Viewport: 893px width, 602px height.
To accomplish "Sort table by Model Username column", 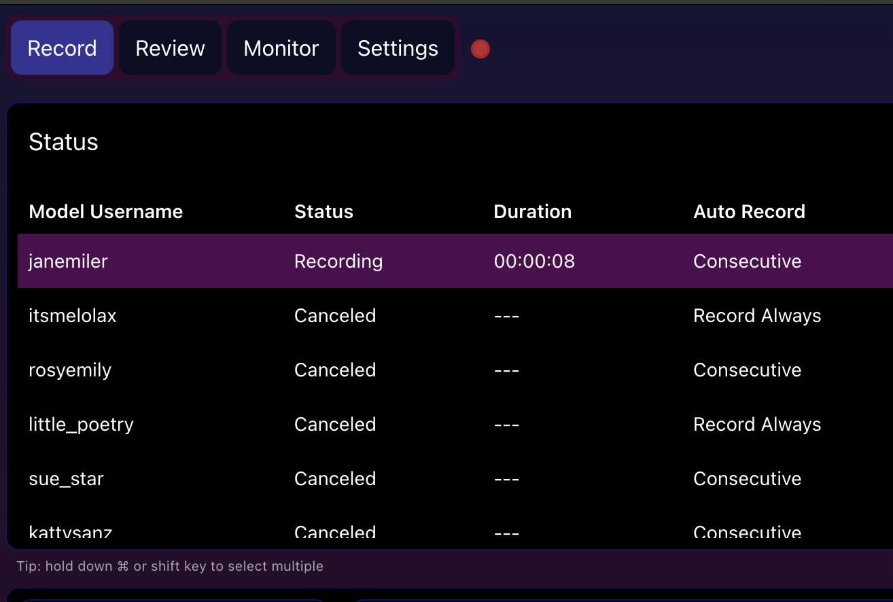I will click(x=105, y=211).
